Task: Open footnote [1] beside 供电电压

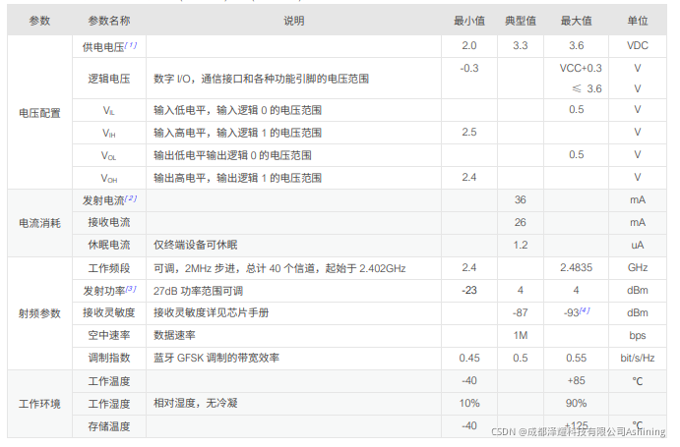Action: pyautogui.click(x=131, y=45)
